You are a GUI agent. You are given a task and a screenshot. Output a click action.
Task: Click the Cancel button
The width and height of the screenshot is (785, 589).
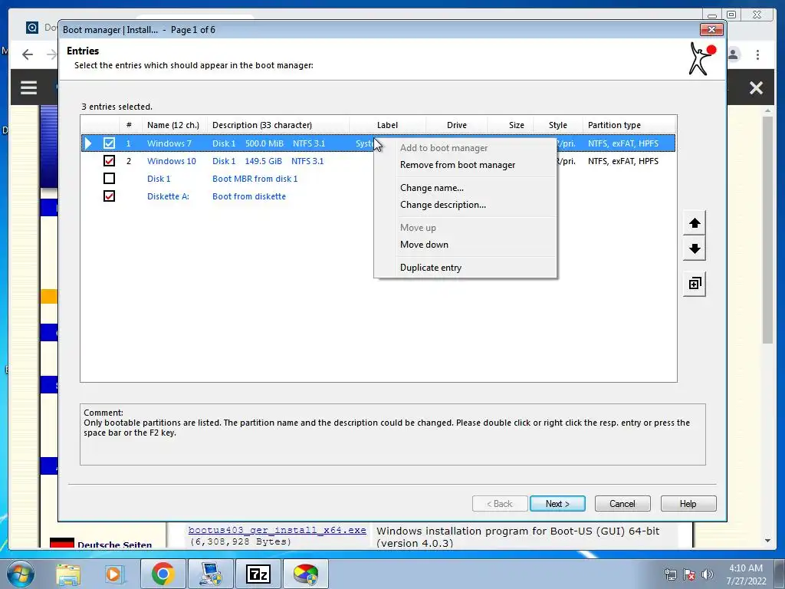tap(622, 504)
